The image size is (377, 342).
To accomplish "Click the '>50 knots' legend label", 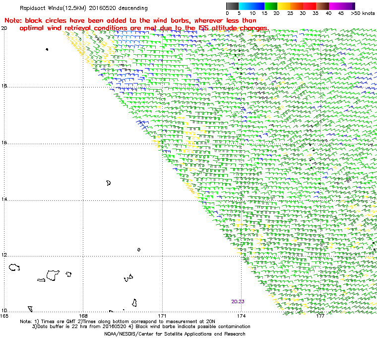I will coord(363,13).
